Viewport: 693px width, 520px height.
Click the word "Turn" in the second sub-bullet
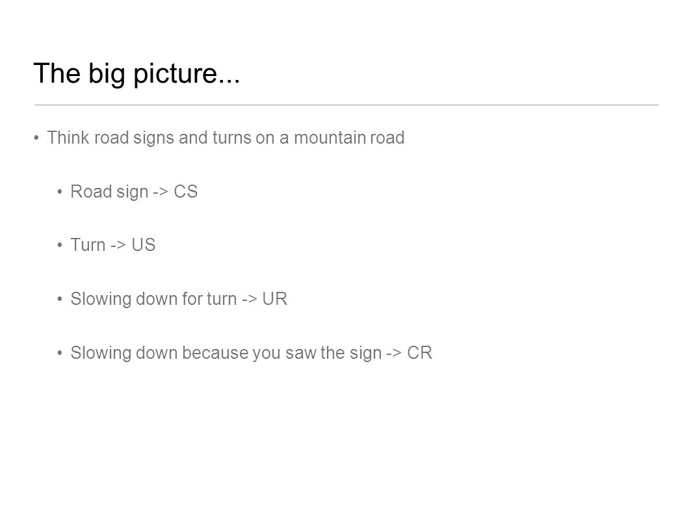(x=88, y=245)
